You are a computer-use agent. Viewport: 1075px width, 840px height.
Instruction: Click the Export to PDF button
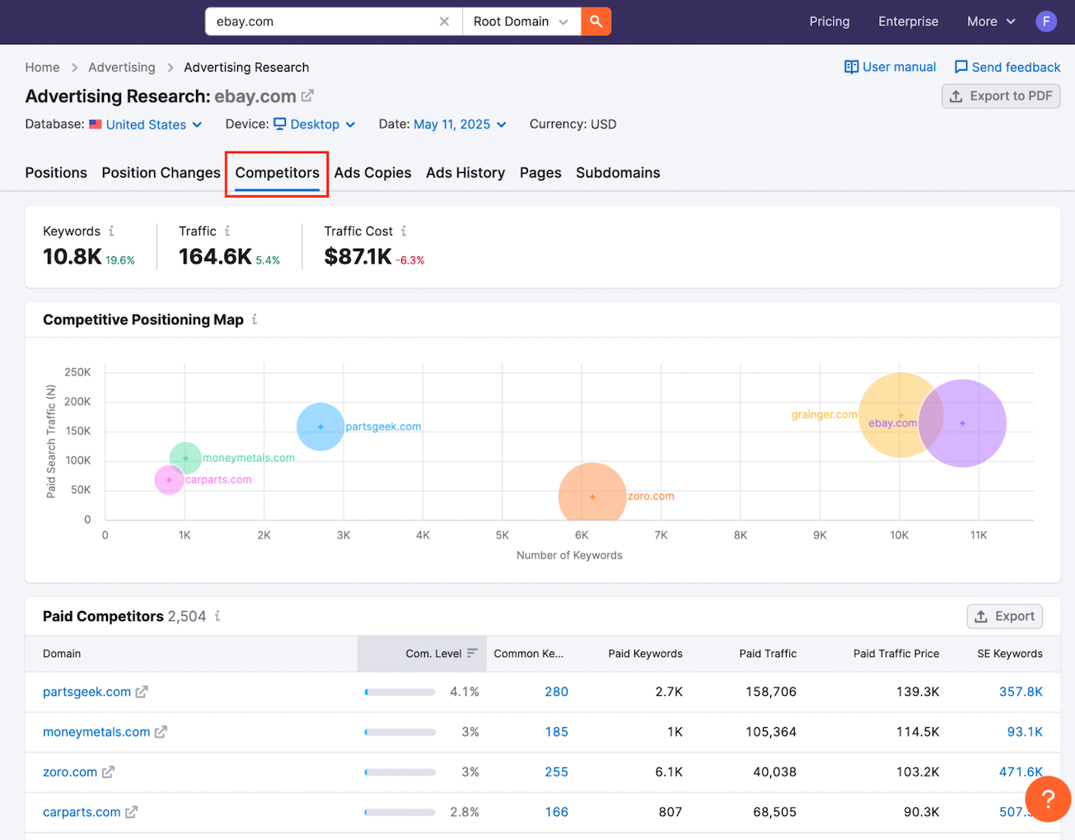(1001, 96)
